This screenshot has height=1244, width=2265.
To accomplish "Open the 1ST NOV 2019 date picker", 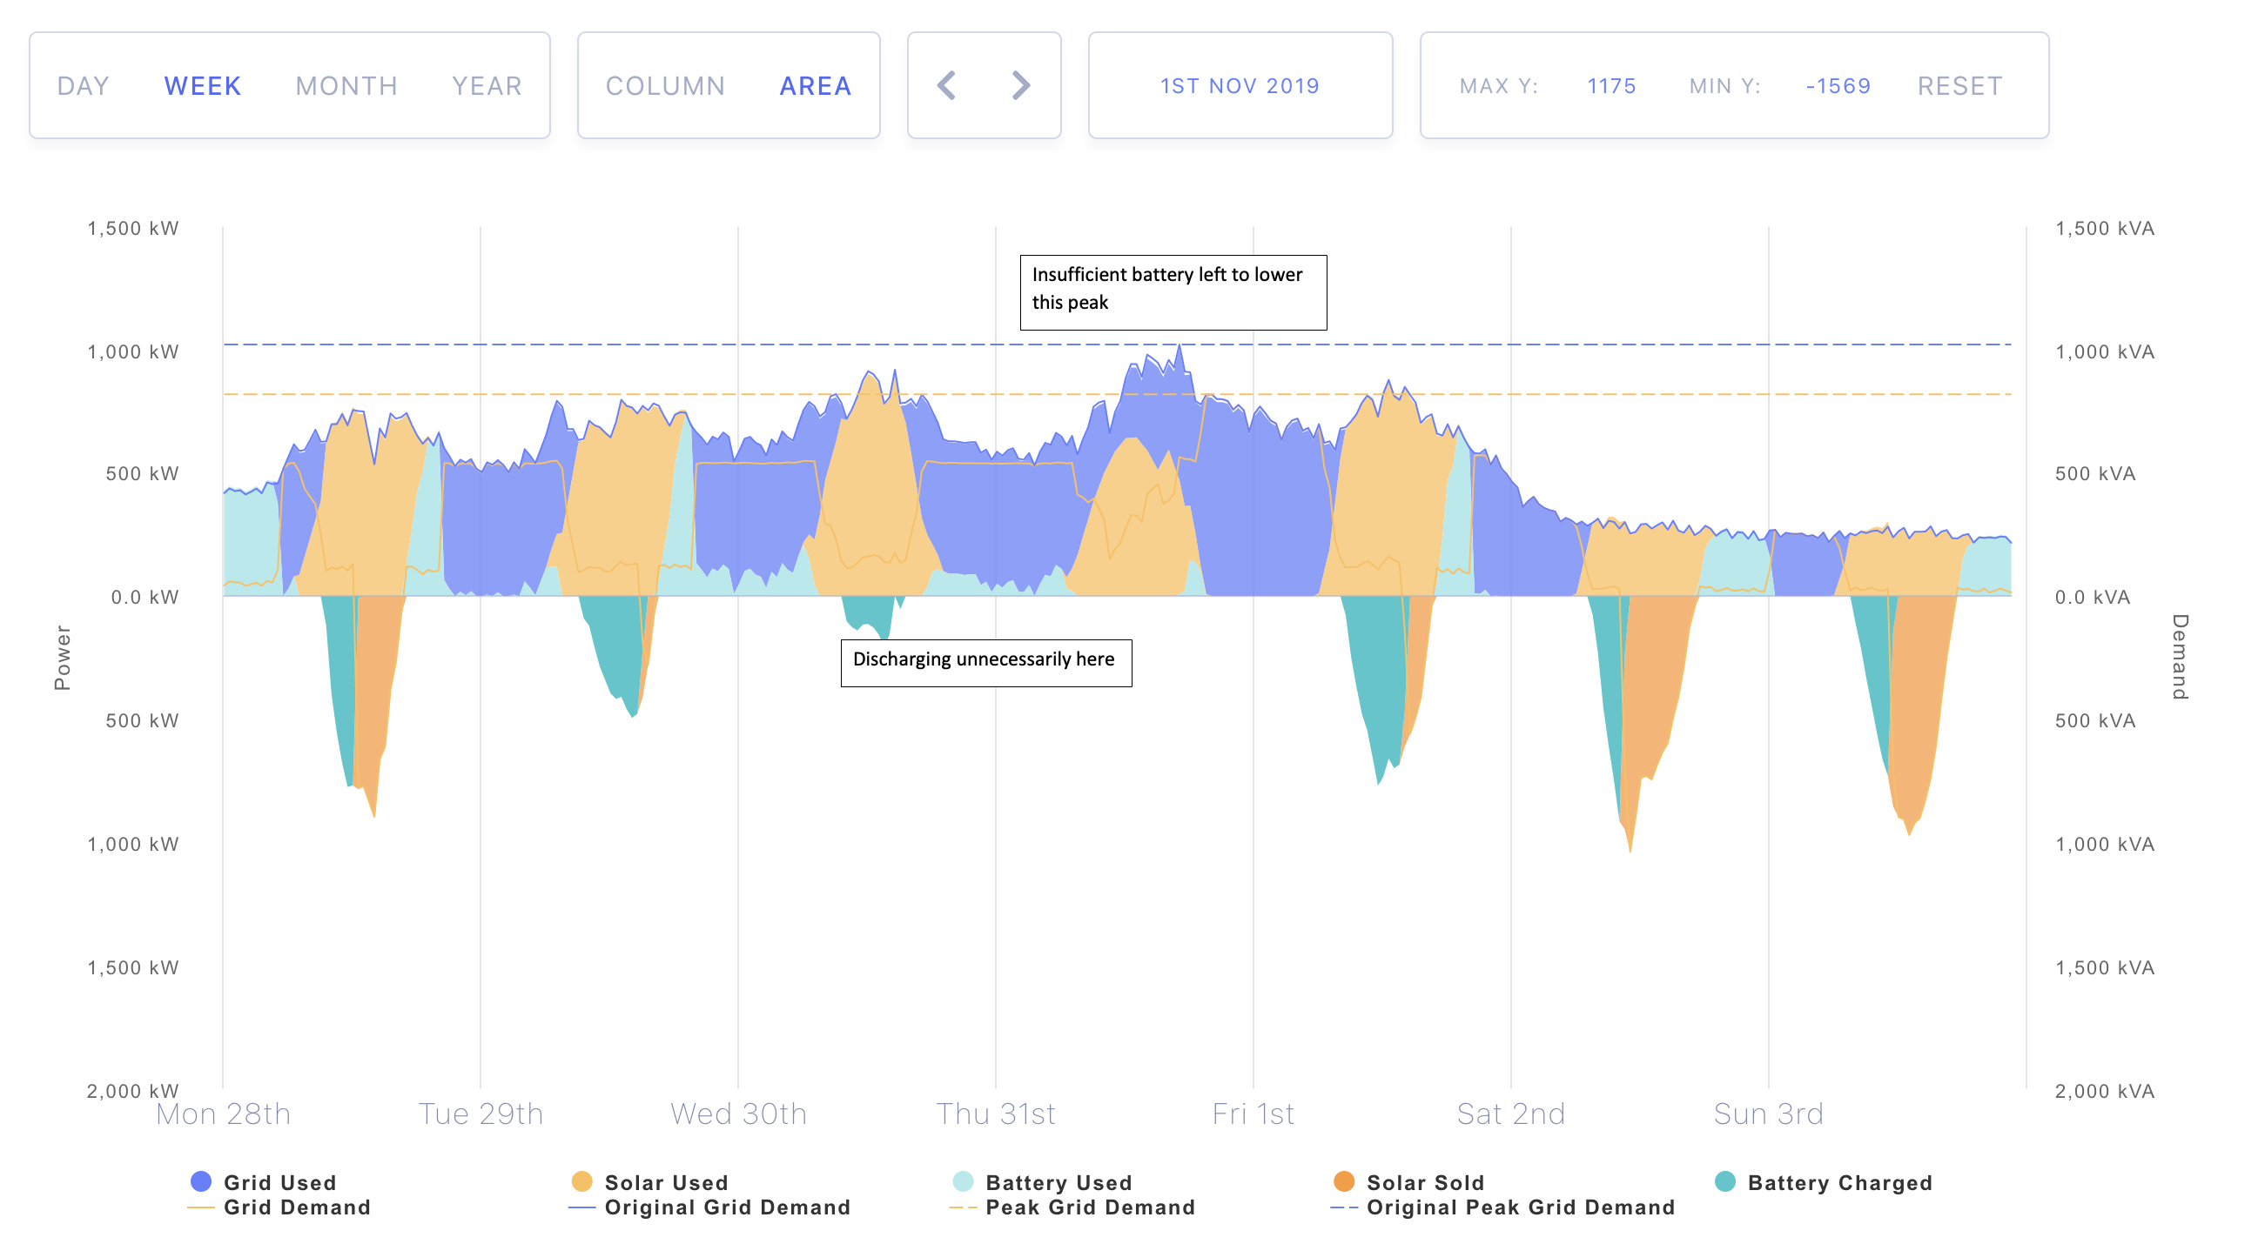I will (x=1240, y=85).
